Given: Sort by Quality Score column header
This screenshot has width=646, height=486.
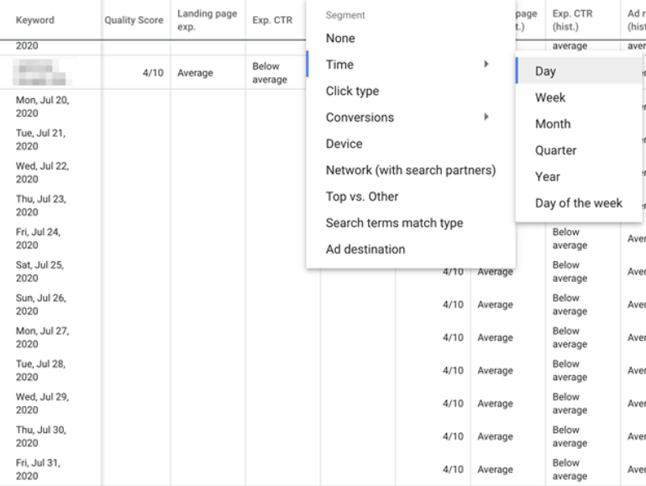Looking at the screenshot, I should (134, 20).
